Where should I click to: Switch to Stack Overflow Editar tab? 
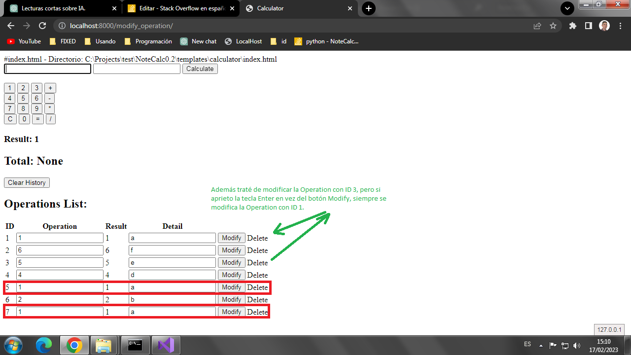pyautogui.click(x=180, y=8)
